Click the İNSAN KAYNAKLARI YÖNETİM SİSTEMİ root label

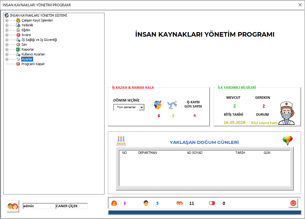pos(39,15)
